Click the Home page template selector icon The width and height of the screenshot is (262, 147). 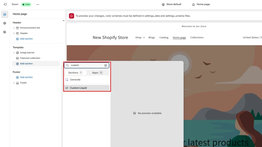coord(193,4)
